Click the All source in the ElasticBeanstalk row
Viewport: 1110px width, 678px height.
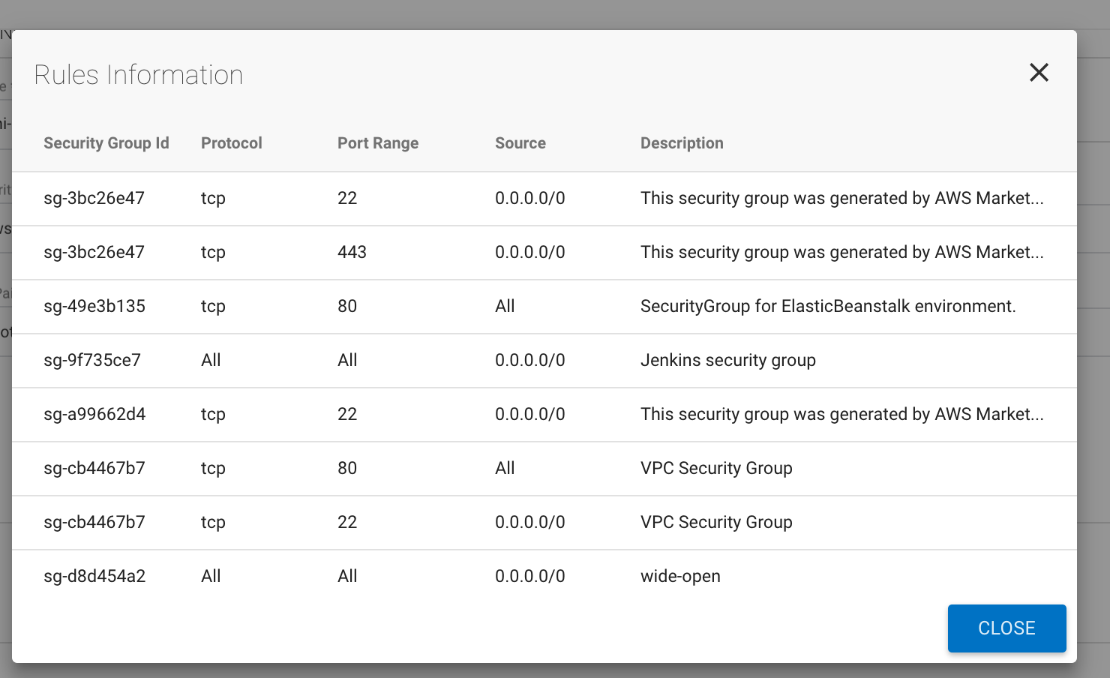[505, 306]
